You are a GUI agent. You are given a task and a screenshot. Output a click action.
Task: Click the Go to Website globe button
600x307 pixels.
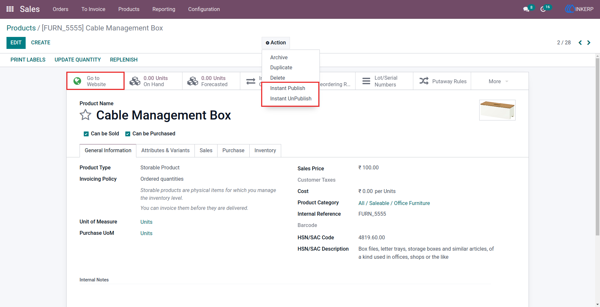point(95,81)
